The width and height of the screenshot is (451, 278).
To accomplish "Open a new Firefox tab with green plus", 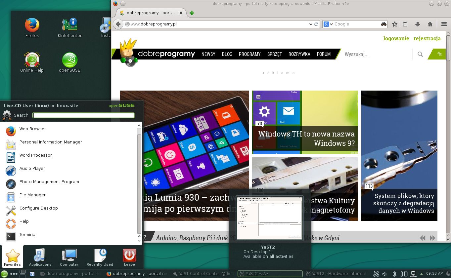I will [192, 13].
